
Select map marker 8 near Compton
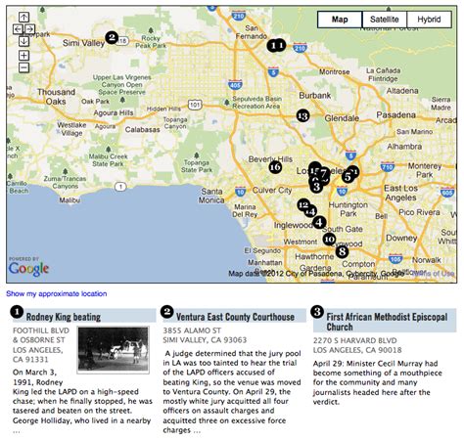coord(342,251)
